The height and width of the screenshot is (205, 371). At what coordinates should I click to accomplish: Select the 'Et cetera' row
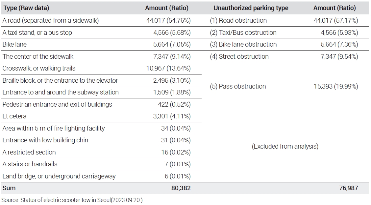pos(14,116)
